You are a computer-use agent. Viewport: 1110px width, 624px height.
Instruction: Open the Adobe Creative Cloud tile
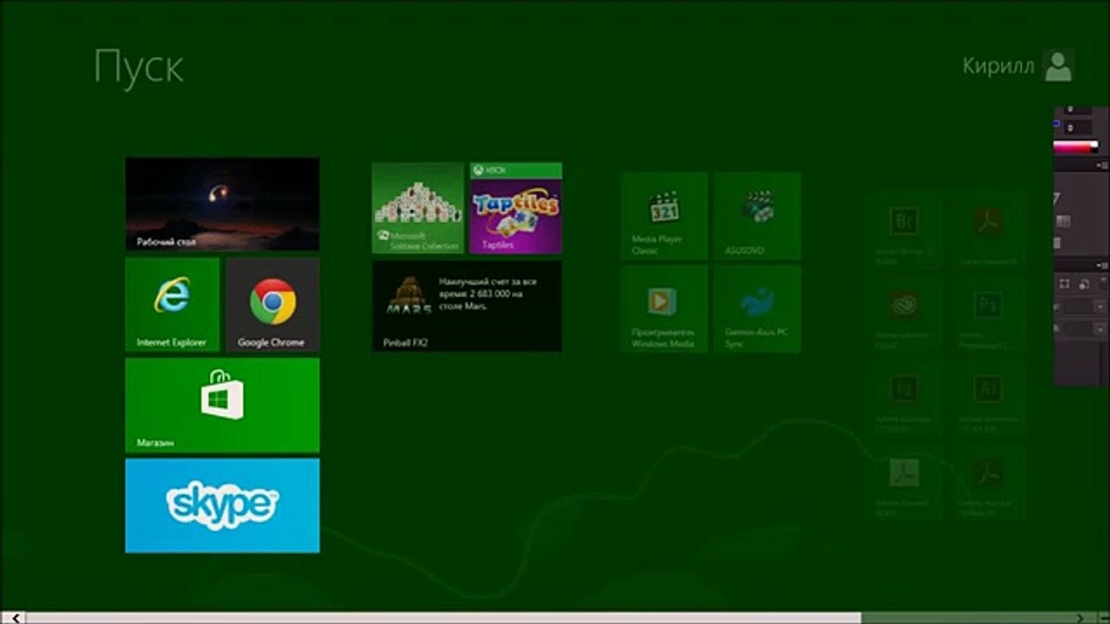pos(904,313)
